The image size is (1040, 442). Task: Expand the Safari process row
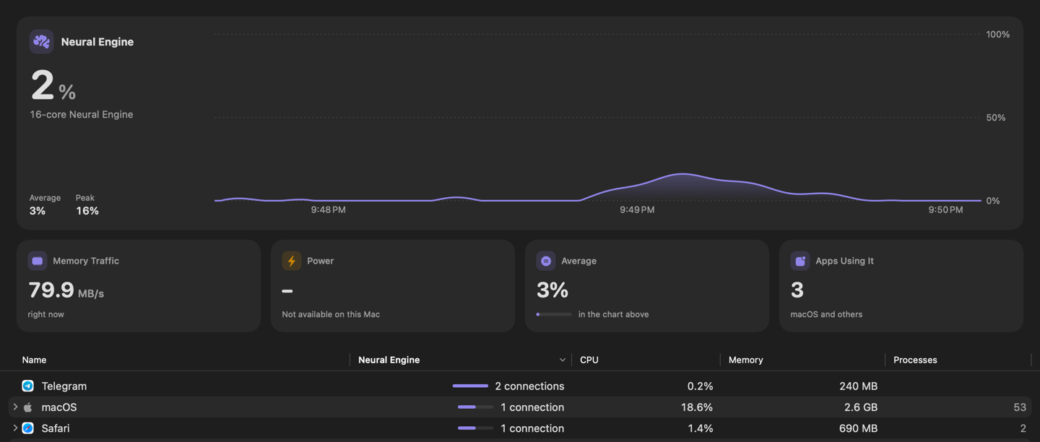pos(15,428)
